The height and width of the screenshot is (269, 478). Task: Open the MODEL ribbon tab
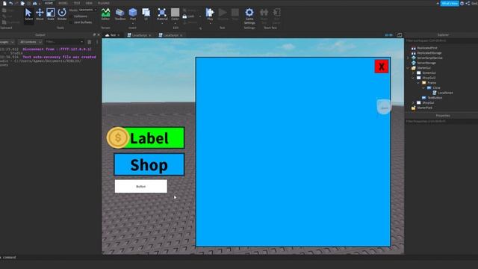63,3
